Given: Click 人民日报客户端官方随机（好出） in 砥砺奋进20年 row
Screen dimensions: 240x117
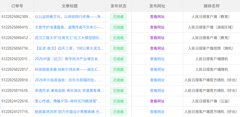Looking at the screenshot, I should (211, 112).
